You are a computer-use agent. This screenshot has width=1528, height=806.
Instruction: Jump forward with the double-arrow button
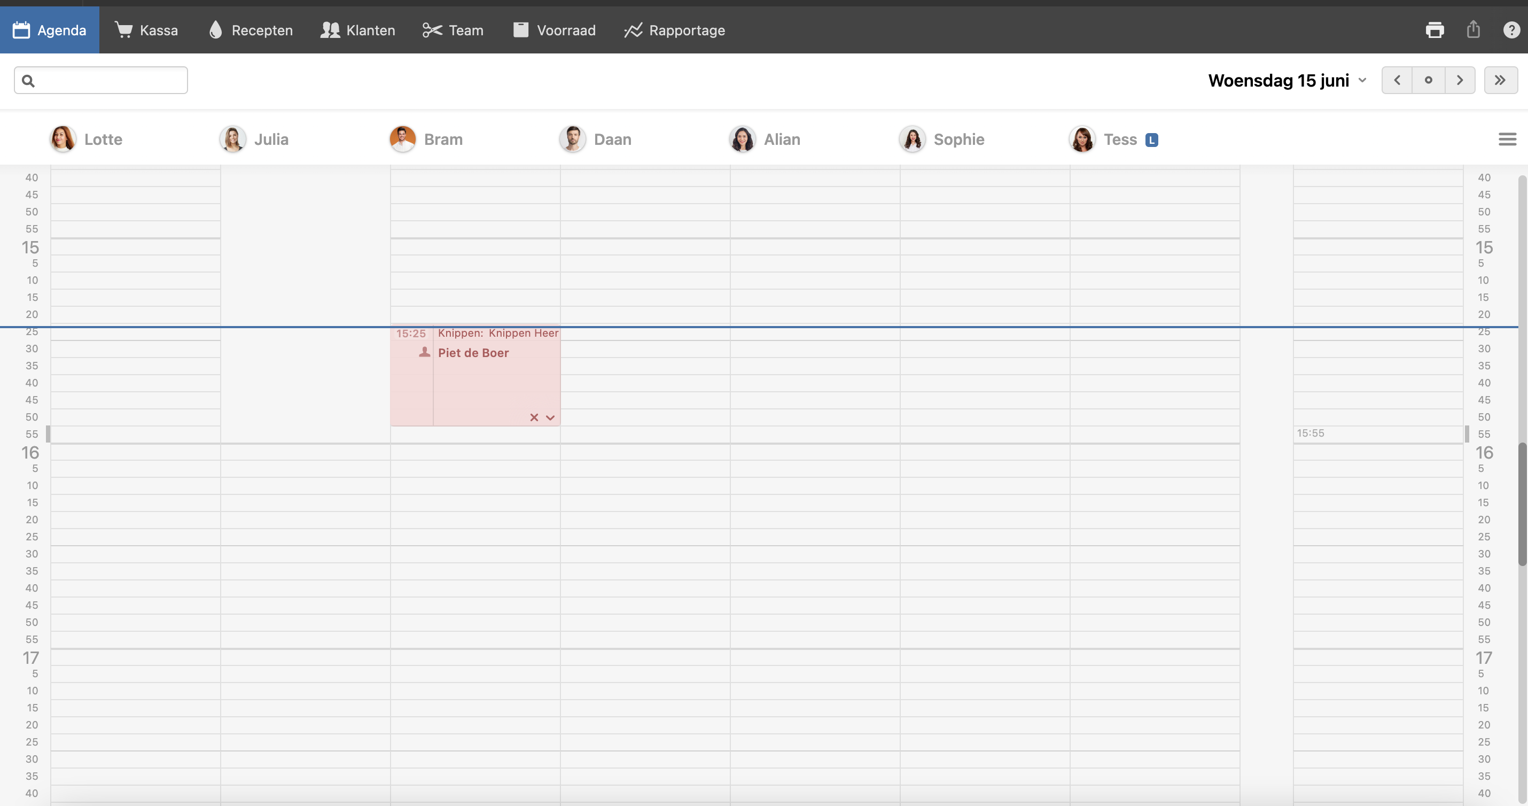(1500, 80)
